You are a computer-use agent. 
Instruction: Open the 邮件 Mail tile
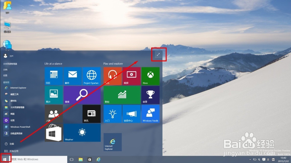pyautogui.click(x=72, y=76)
